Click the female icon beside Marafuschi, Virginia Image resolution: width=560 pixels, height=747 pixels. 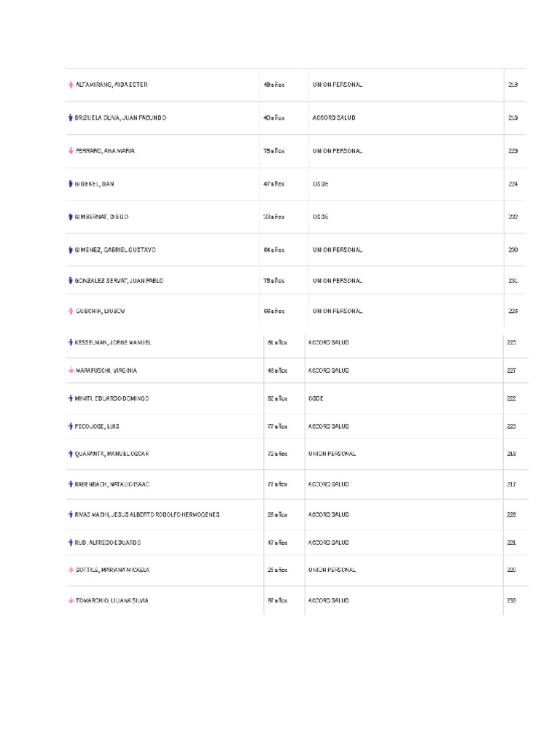coord(70,371)
